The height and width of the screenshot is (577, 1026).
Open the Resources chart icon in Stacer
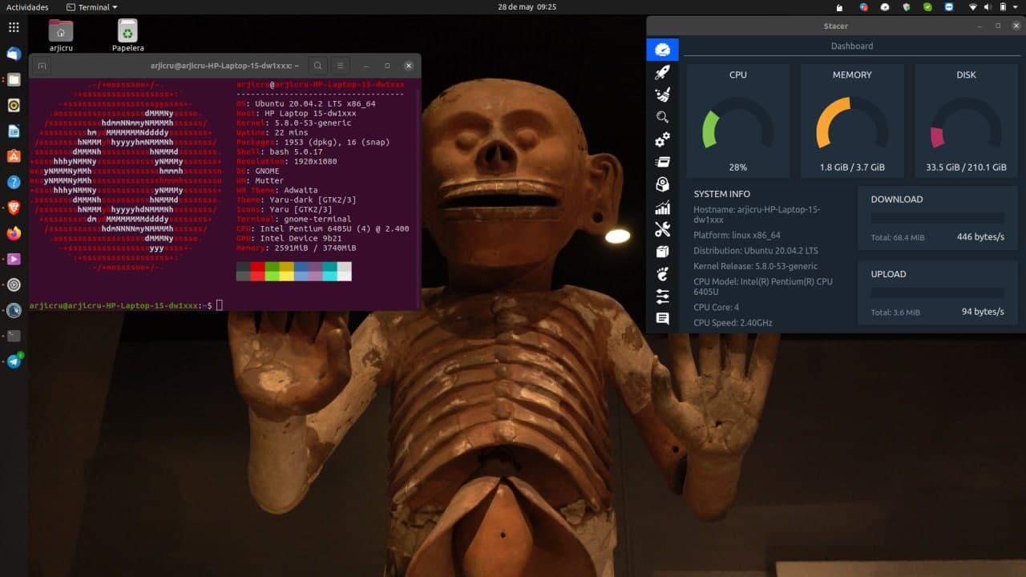pyautogui.click(x=662, y=208)
